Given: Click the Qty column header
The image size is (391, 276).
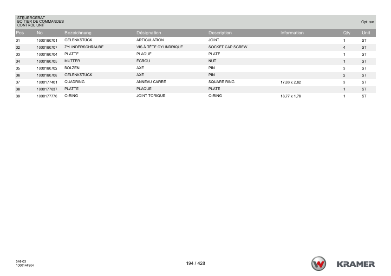Looking at the screenshot, I should 346,33.
